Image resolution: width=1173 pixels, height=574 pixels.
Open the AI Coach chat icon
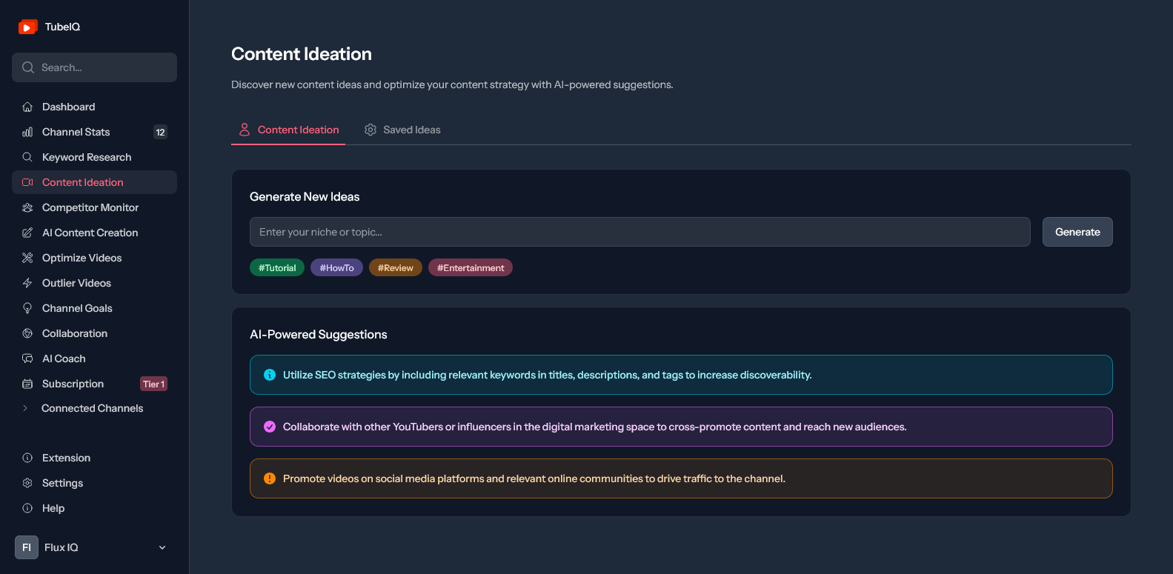(x=27, y=358)
